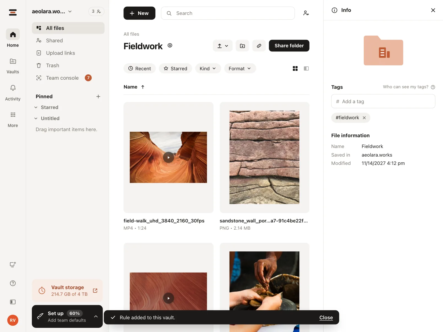Viewport: 443px width, 332px height.
Task: Filter by Starred files
Action: (x=175, y=68)
